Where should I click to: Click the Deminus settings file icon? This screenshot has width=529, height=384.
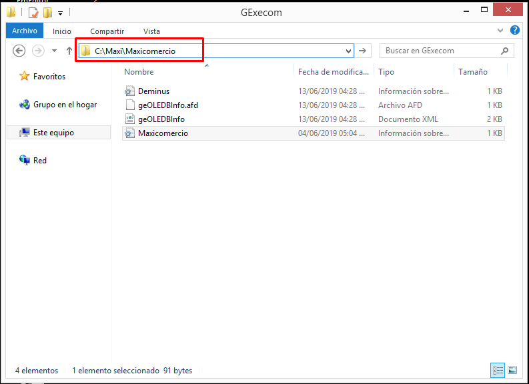(130, 91)
